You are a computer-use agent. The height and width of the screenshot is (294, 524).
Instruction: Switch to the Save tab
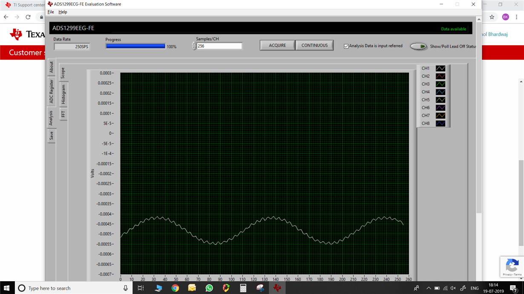pos(51,135)
